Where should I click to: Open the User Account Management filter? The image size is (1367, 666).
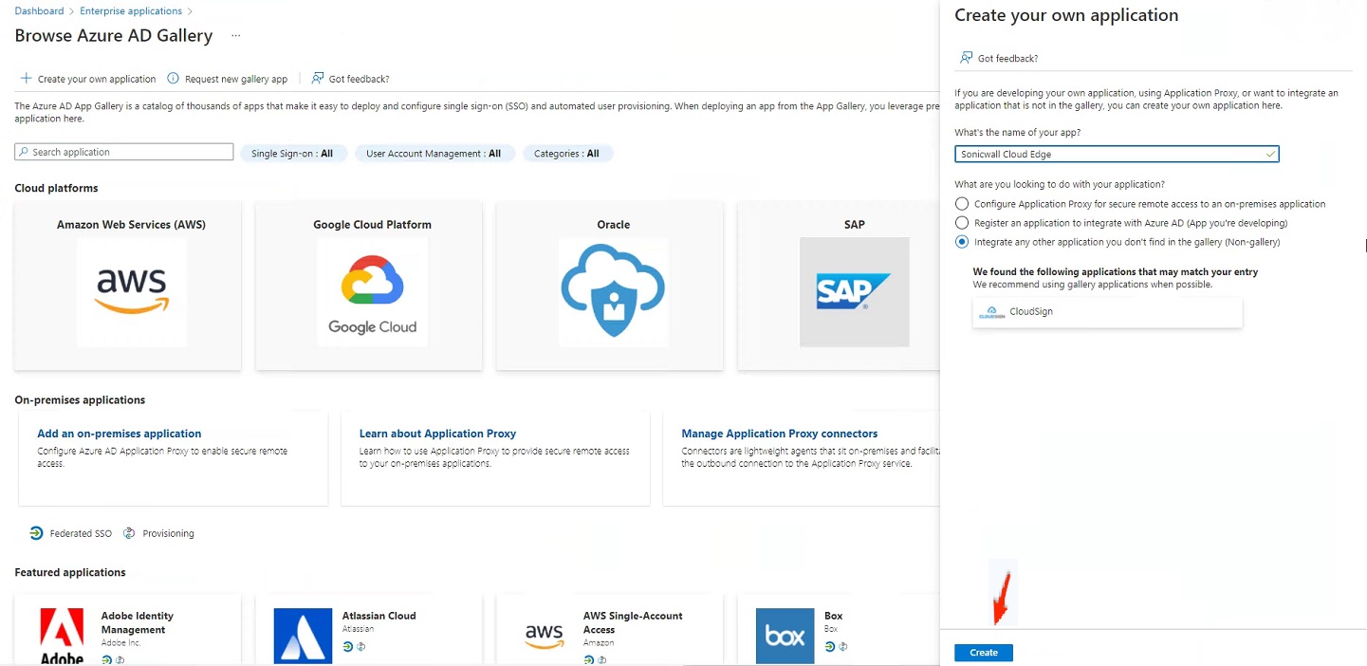[x=434, y=154]
